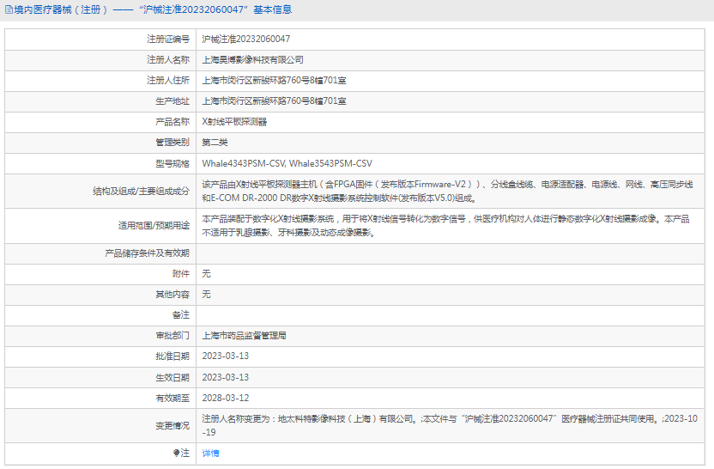Click the 附件 label
This screenshot has height=469, width=714.
tap(181, 274)
